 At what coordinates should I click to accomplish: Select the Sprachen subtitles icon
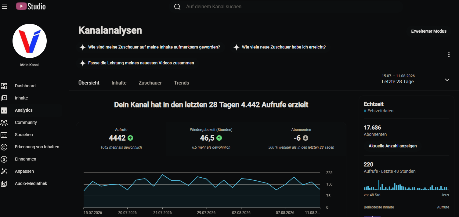[x=4, y=135]
